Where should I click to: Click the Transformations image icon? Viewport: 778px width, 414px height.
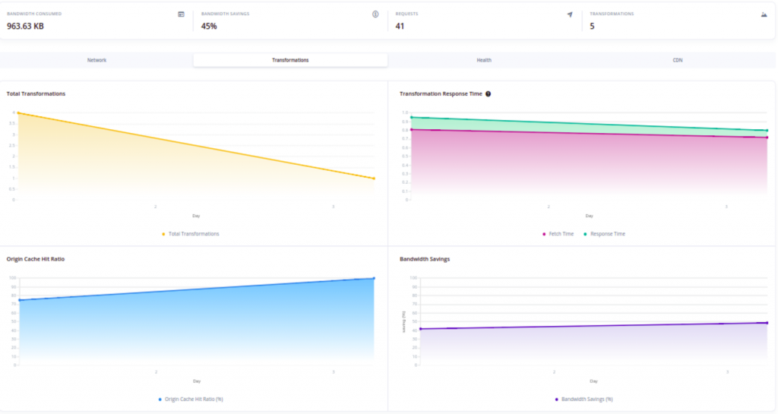click(x=764, y=14)
